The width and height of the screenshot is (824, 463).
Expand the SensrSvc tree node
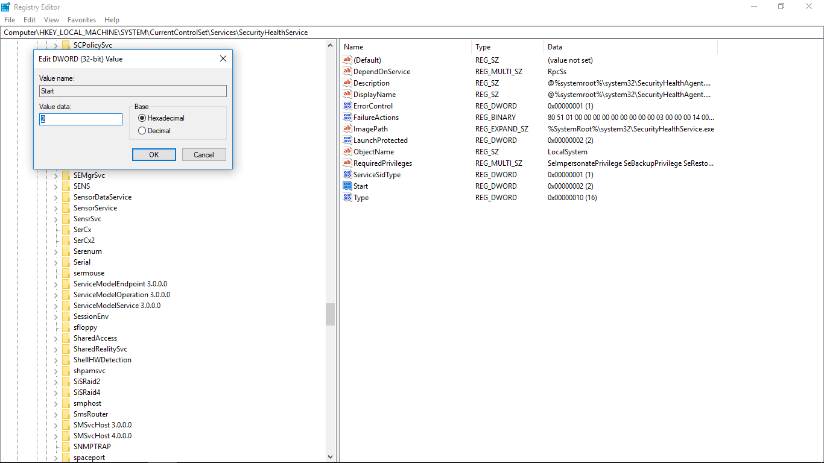point(55,219)
